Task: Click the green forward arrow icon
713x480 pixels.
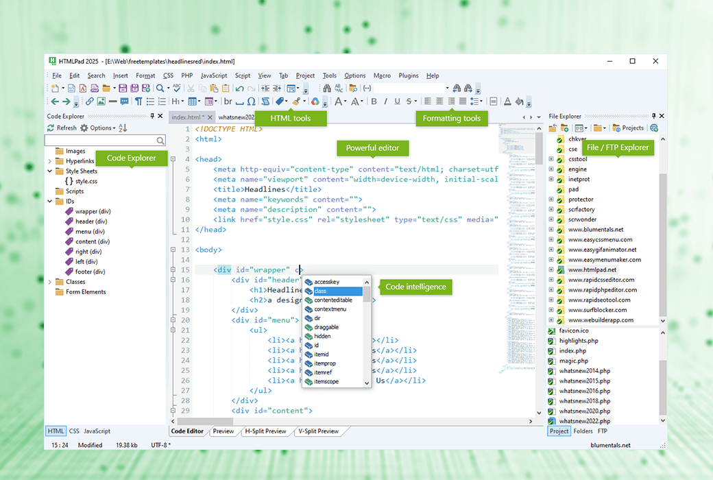Action: coord(67,101)
